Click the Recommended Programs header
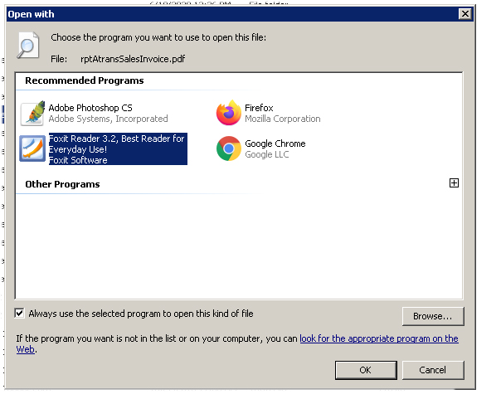 coord(85,80)
